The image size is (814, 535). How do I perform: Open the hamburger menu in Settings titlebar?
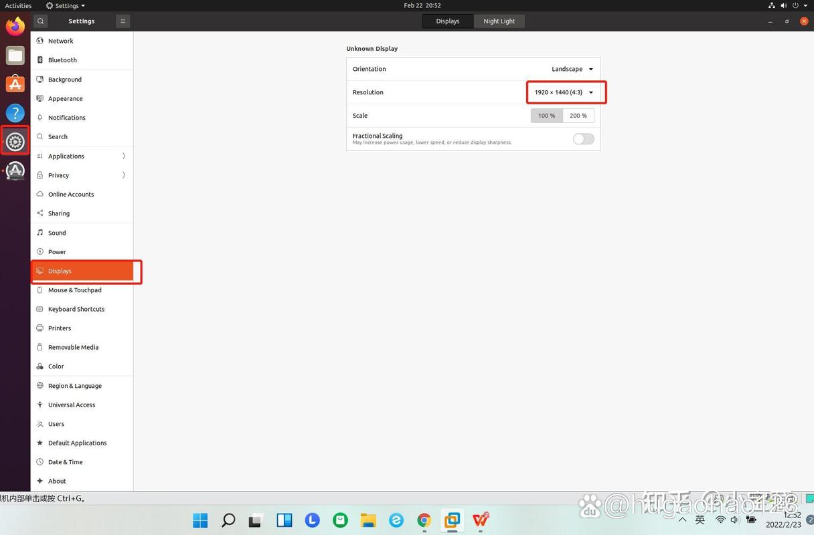tap(123, 21)
